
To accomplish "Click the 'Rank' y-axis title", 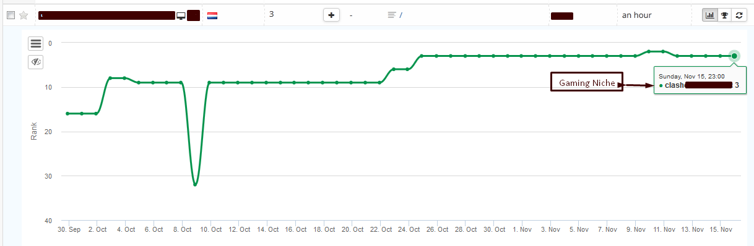I will [34, 130].
